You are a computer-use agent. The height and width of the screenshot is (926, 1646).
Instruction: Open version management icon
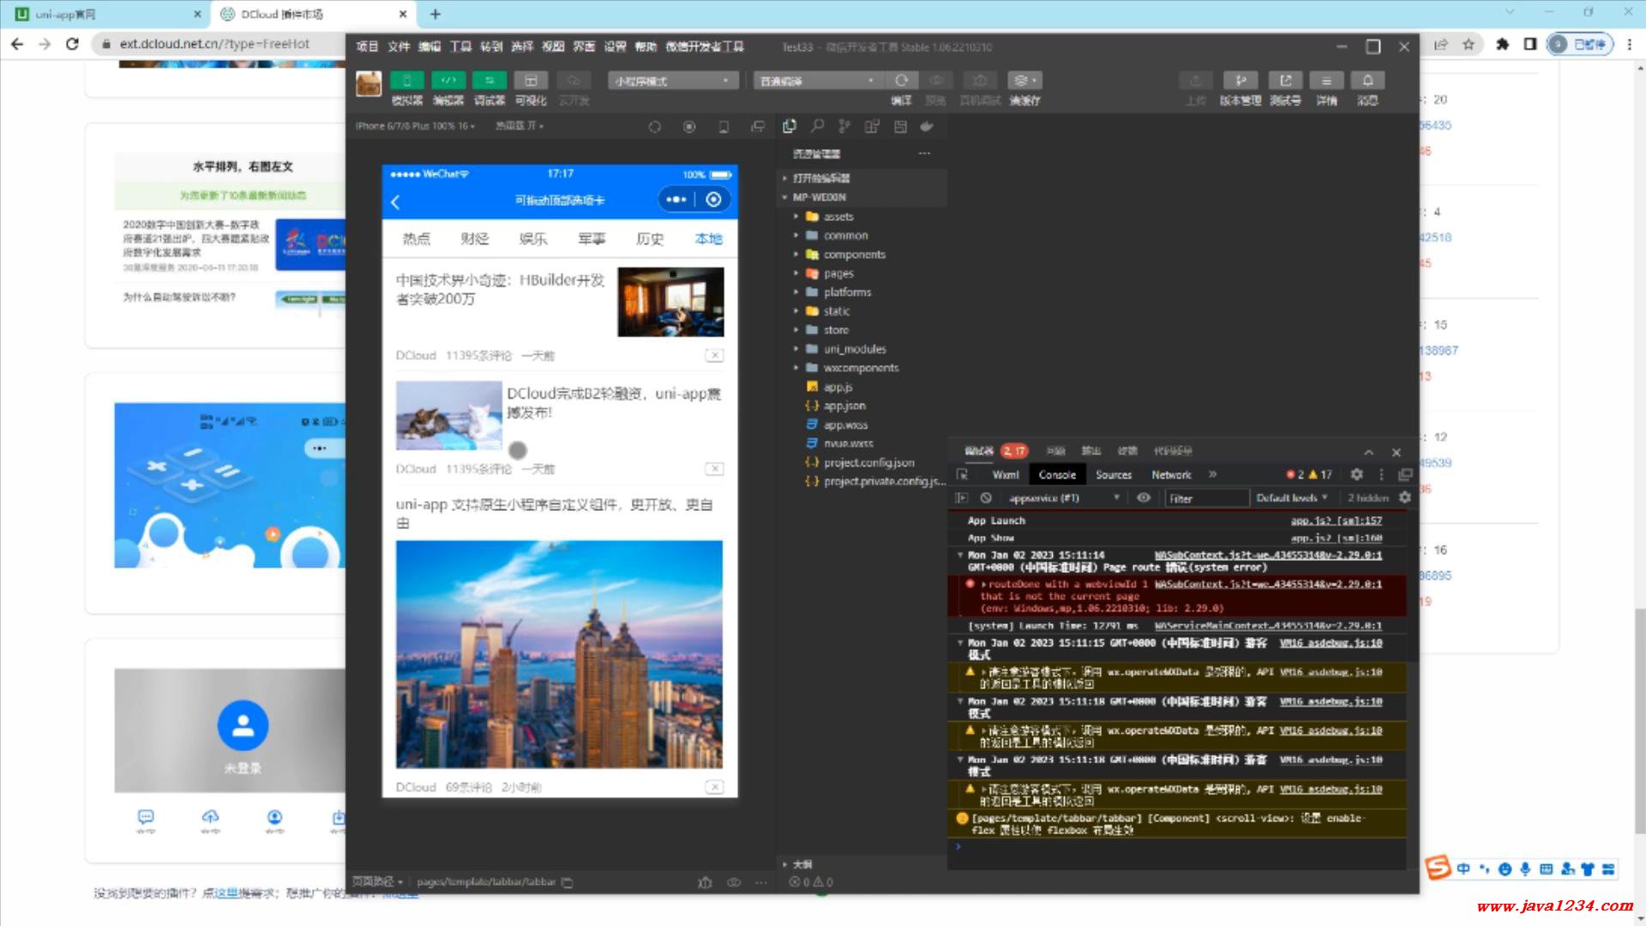coord(1241,81)
